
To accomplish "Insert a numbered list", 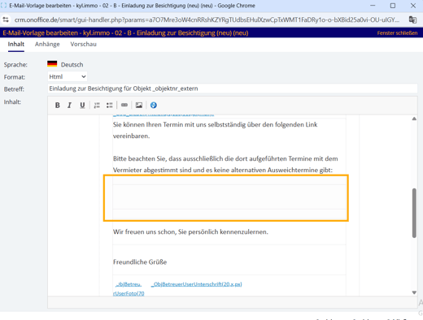I will click(x=97, y=106).
